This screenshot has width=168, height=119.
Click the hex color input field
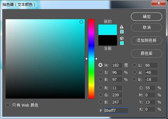116,110
